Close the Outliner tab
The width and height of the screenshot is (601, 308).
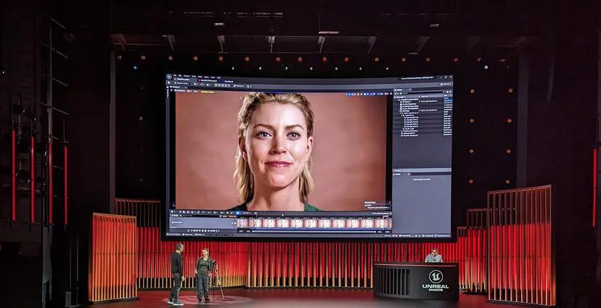[x=409, y=90]
